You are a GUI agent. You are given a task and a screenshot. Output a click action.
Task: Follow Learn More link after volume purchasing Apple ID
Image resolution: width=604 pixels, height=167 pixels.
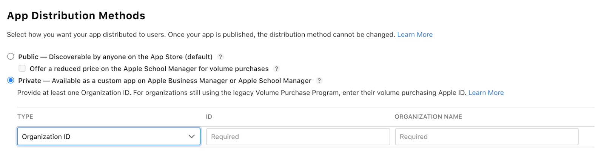click(486, 93)
